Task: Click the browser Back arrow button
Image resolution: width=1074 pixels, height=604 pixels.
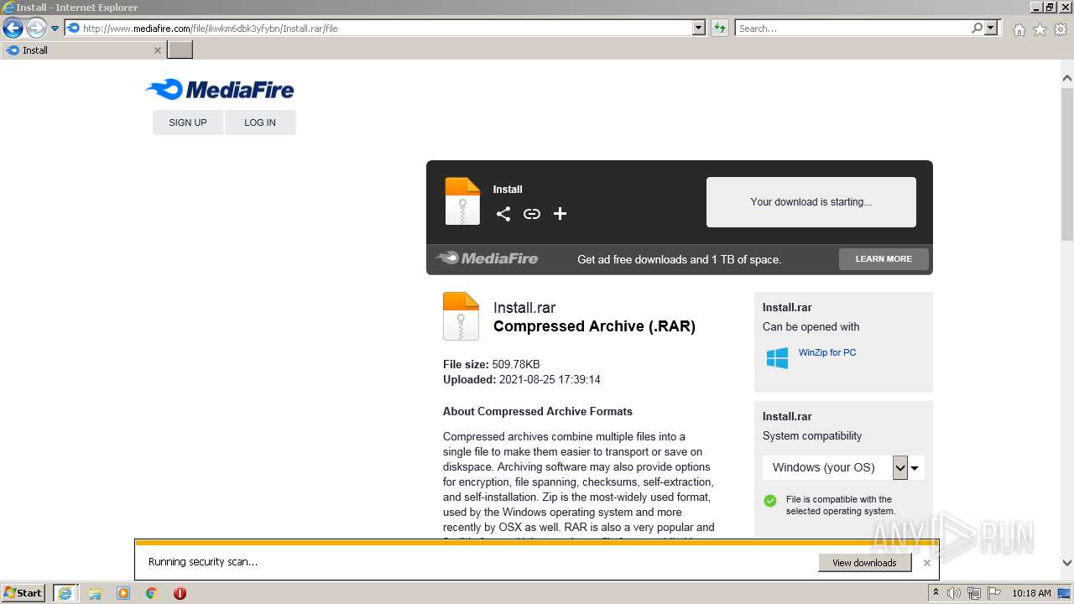Action: click(x=13, y=28)
